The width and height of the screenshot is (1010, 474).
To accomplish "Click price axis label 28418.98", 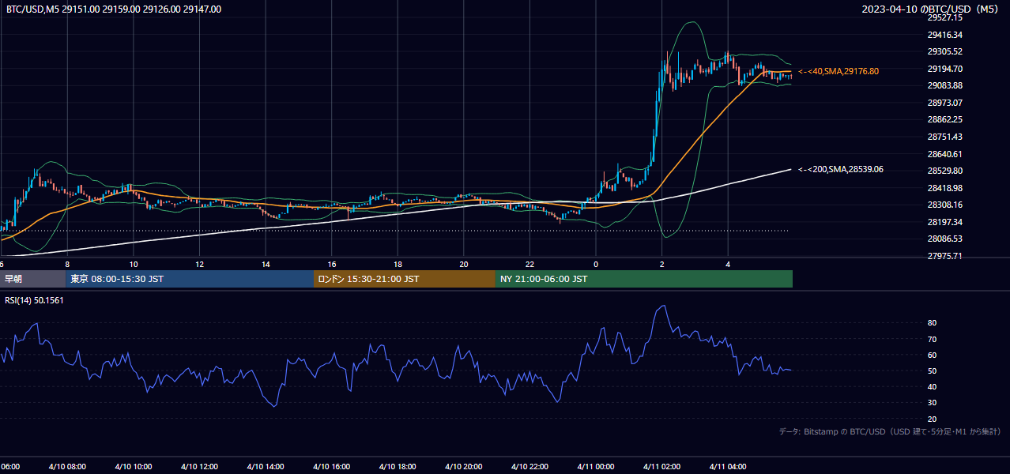I will [945, 188].
